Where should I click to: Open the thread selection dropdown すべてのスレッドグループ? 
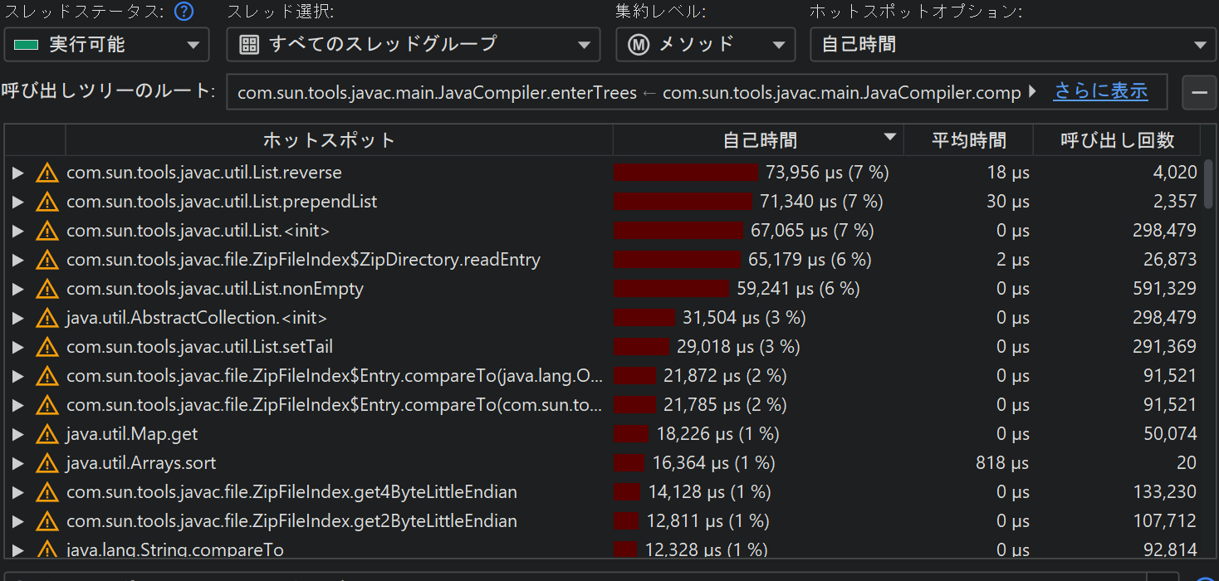[x=413, y=45]
